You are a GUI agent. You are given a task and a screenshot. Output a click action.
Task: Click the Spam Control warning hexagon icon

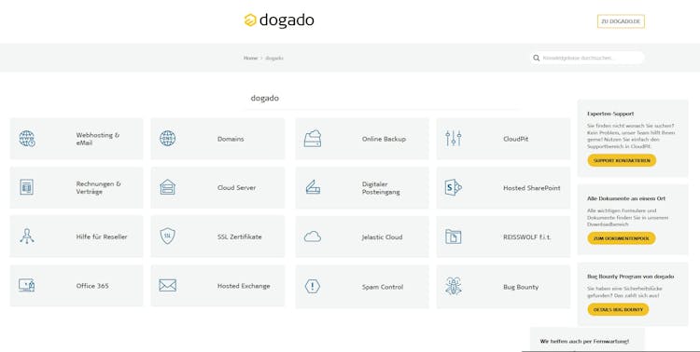[313, 286]
